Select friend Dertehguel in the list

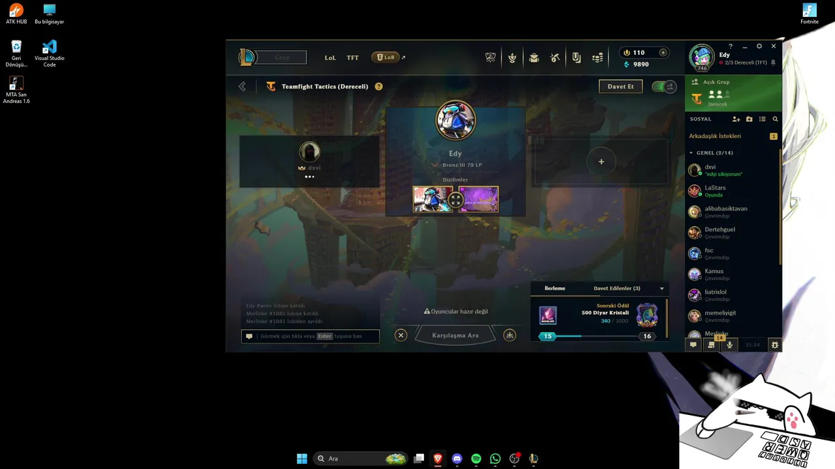coord(733,233)
